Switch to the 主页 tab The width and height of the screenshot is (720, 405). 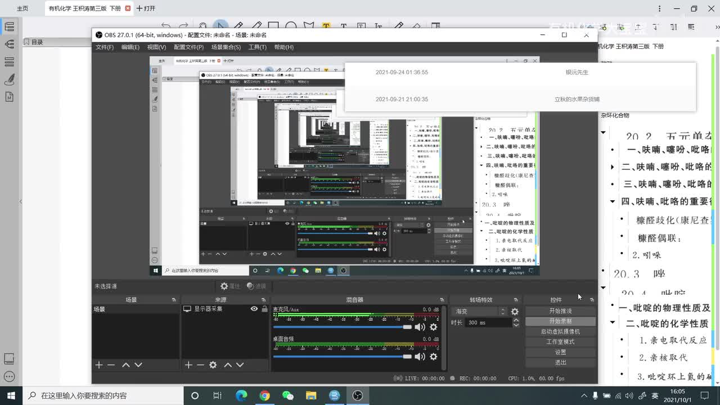pos(22,8)
